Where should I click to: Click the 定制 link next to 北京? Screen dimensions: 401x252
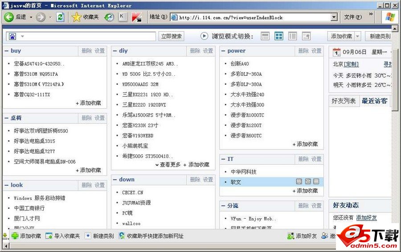click(351, 65)
